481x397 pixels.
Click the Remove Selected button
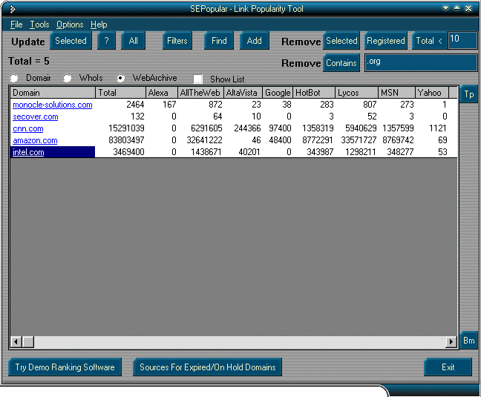pyautogui.click(x=341, y=41)
